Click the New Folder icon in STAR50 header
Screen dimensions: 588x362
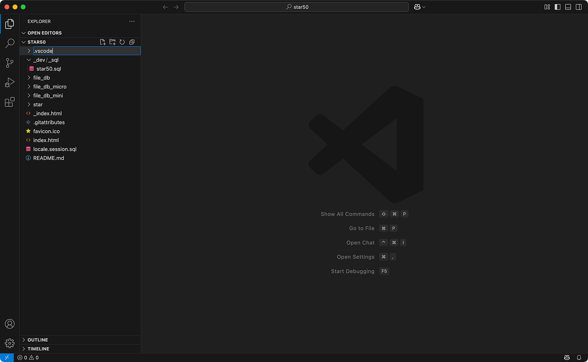click(112, 42)
